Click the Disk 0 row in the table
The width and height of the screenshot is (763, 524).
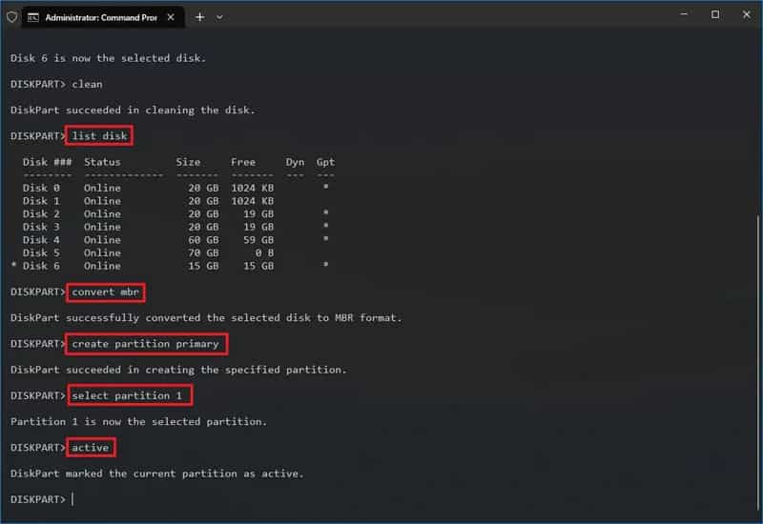172,188
